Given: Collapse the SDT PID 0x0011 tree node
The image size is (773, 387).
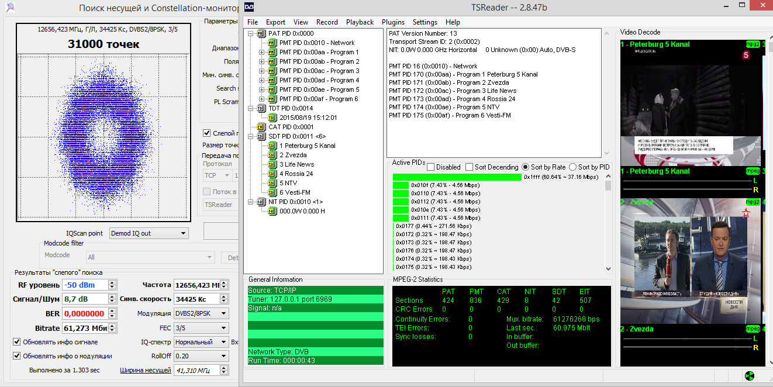Looking at the screenshot, I should click(x=250, y=136).
